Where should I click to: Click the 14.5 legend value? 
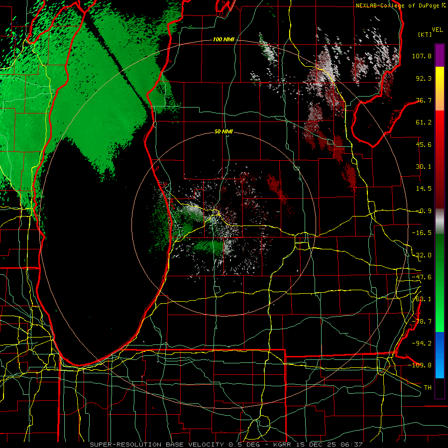424,189
